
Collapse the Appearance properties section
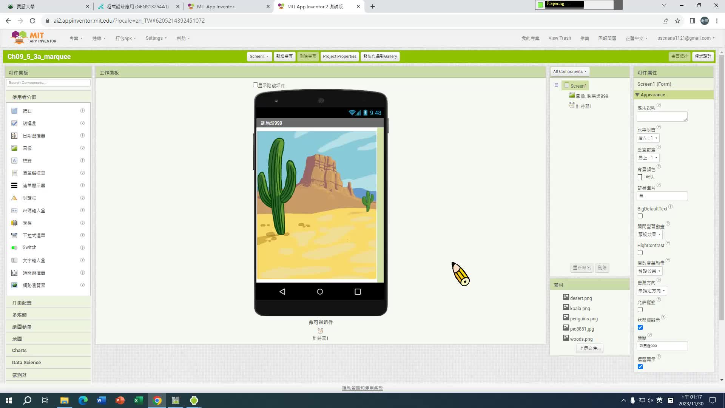click(637, 95)
